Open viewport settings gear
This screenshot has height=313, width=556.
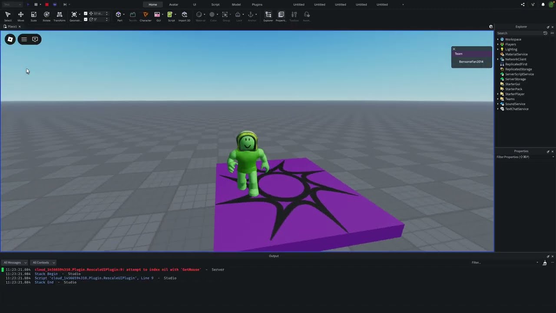click(491, 27)
